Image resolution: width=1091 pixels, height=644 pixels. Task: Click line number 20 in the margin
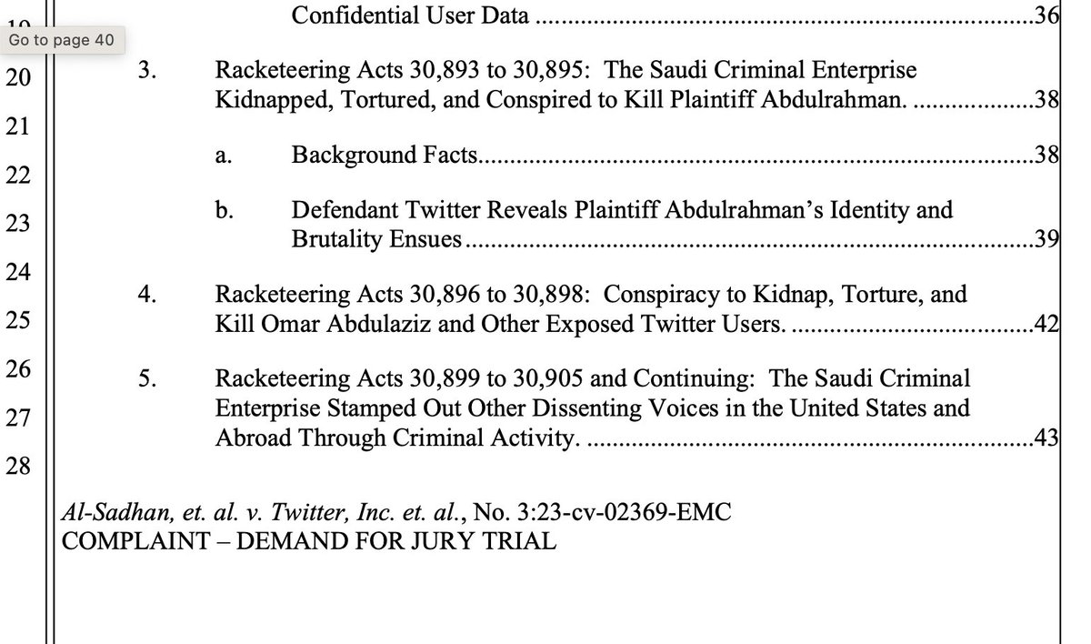pyautogui.click(x=18, y=78)
